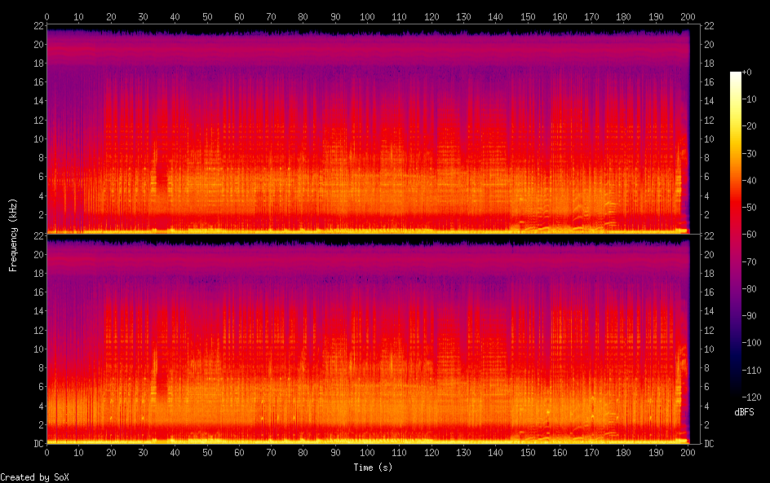Screen dimensions: 770x483
Task: Click the "Created by SoX" caption
Action: (34, 477)
